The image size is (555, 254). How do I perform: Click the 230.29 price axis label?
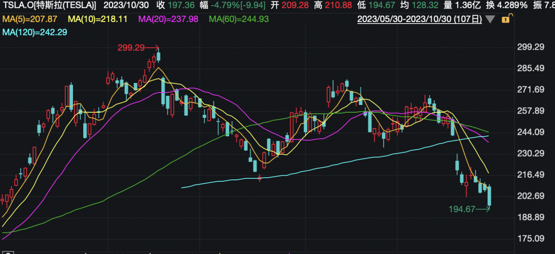click(x=530, y=154)
